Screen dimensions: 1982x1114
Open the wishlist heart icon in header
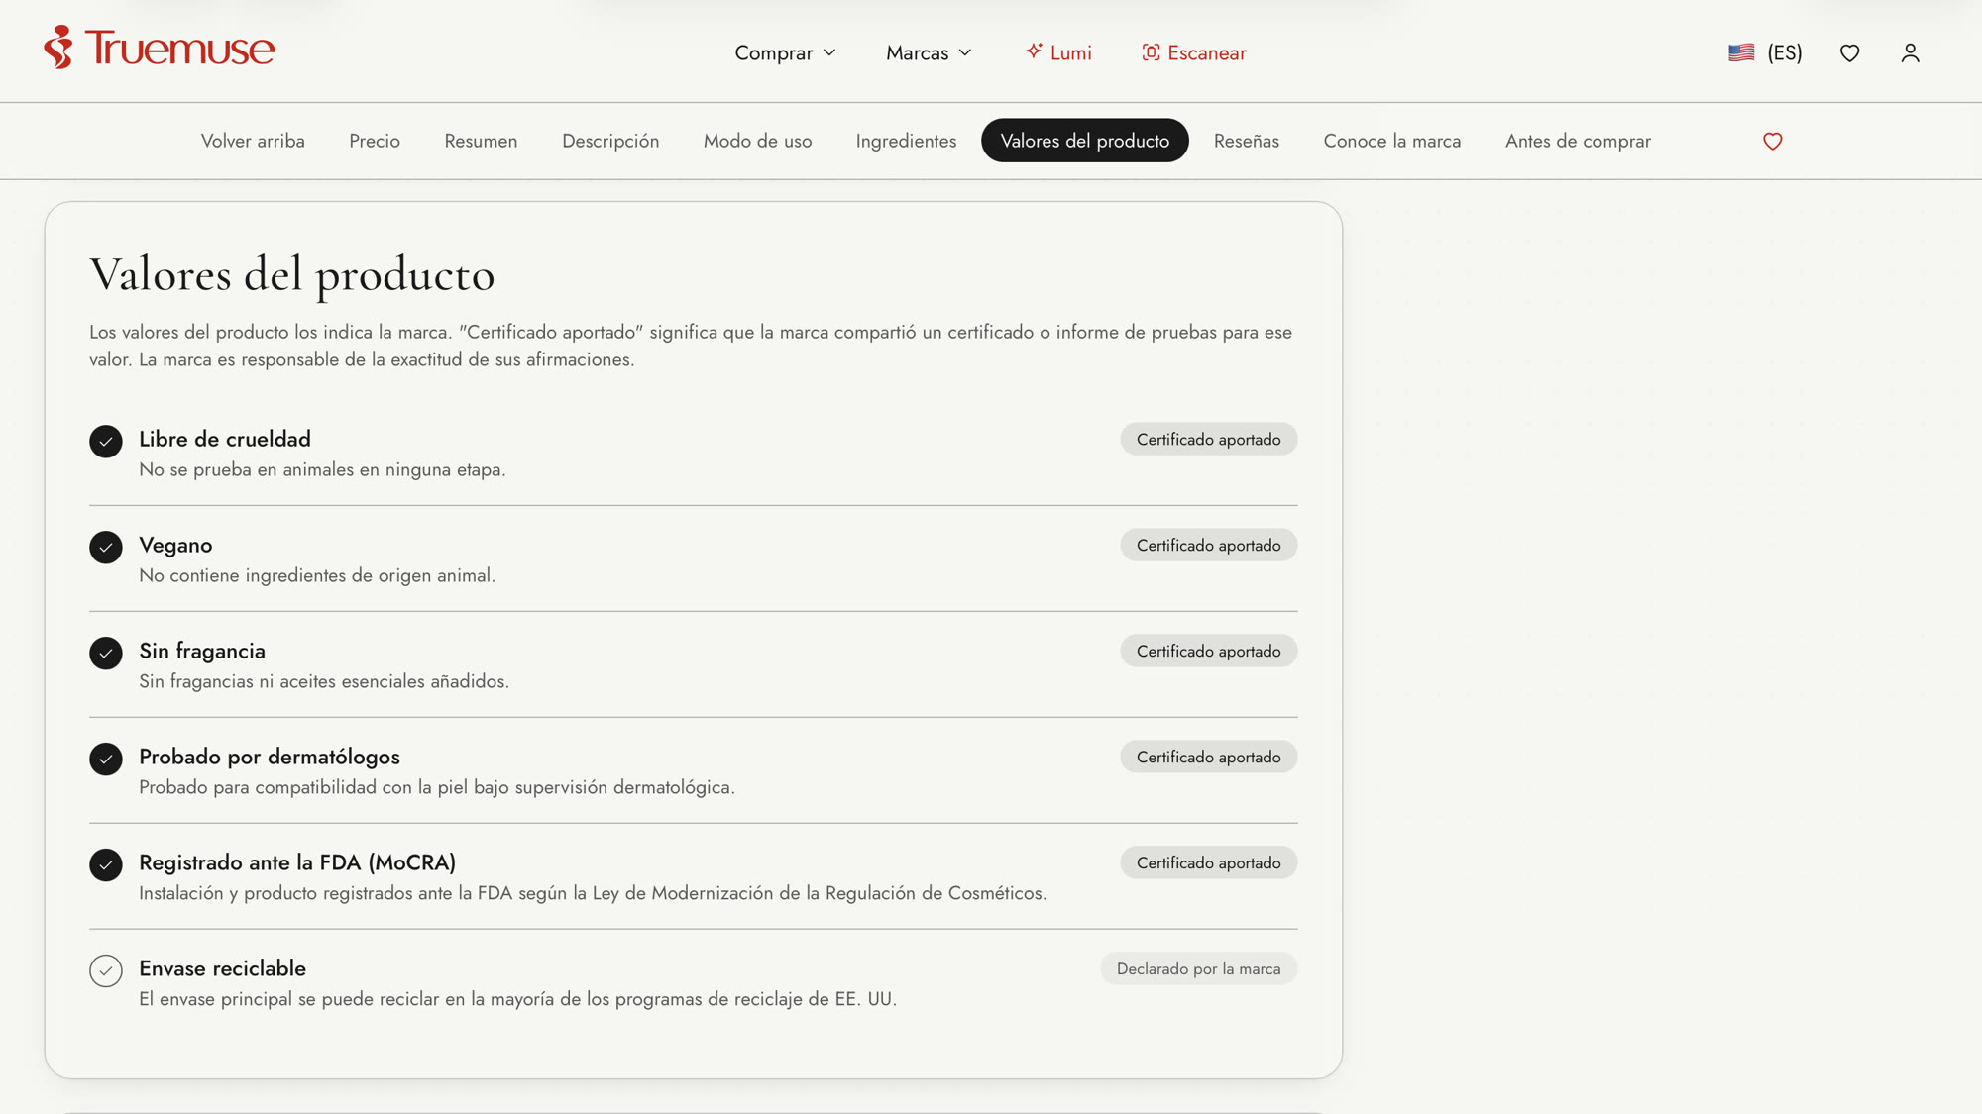point(1849,53)
